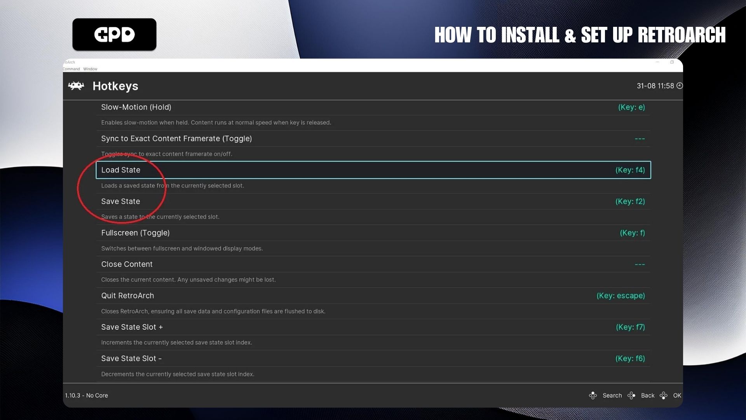Click the GPD logo badge
The image size is (746, 420).
click(114, 35)
